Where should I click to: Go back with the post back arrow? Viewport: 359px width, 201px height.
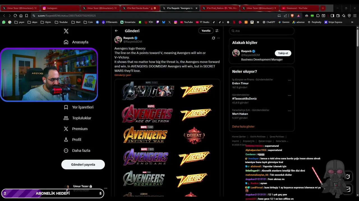point(116,31)
